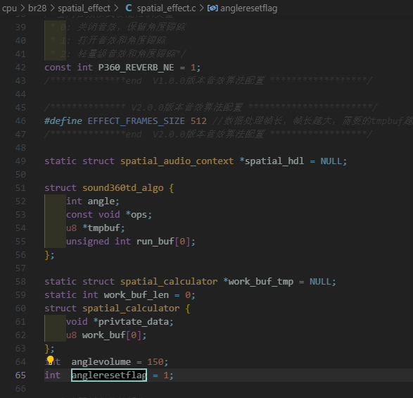Click '*tmpbuf' member on line 54

101,228
